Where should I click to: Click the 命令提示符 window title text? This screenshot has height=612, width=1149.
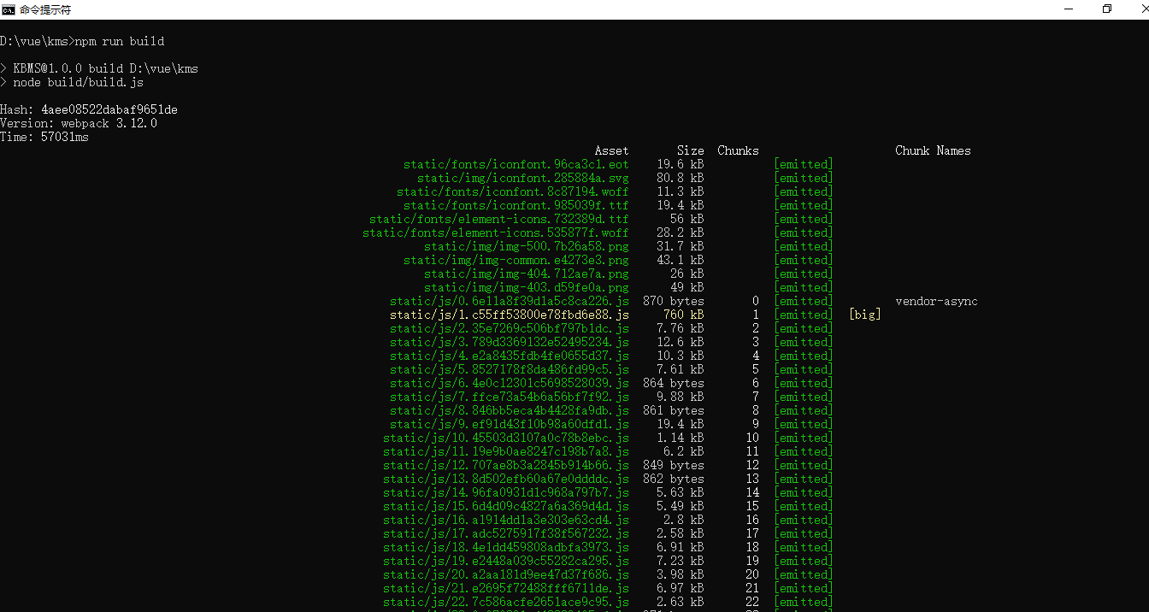click(47, 9)
